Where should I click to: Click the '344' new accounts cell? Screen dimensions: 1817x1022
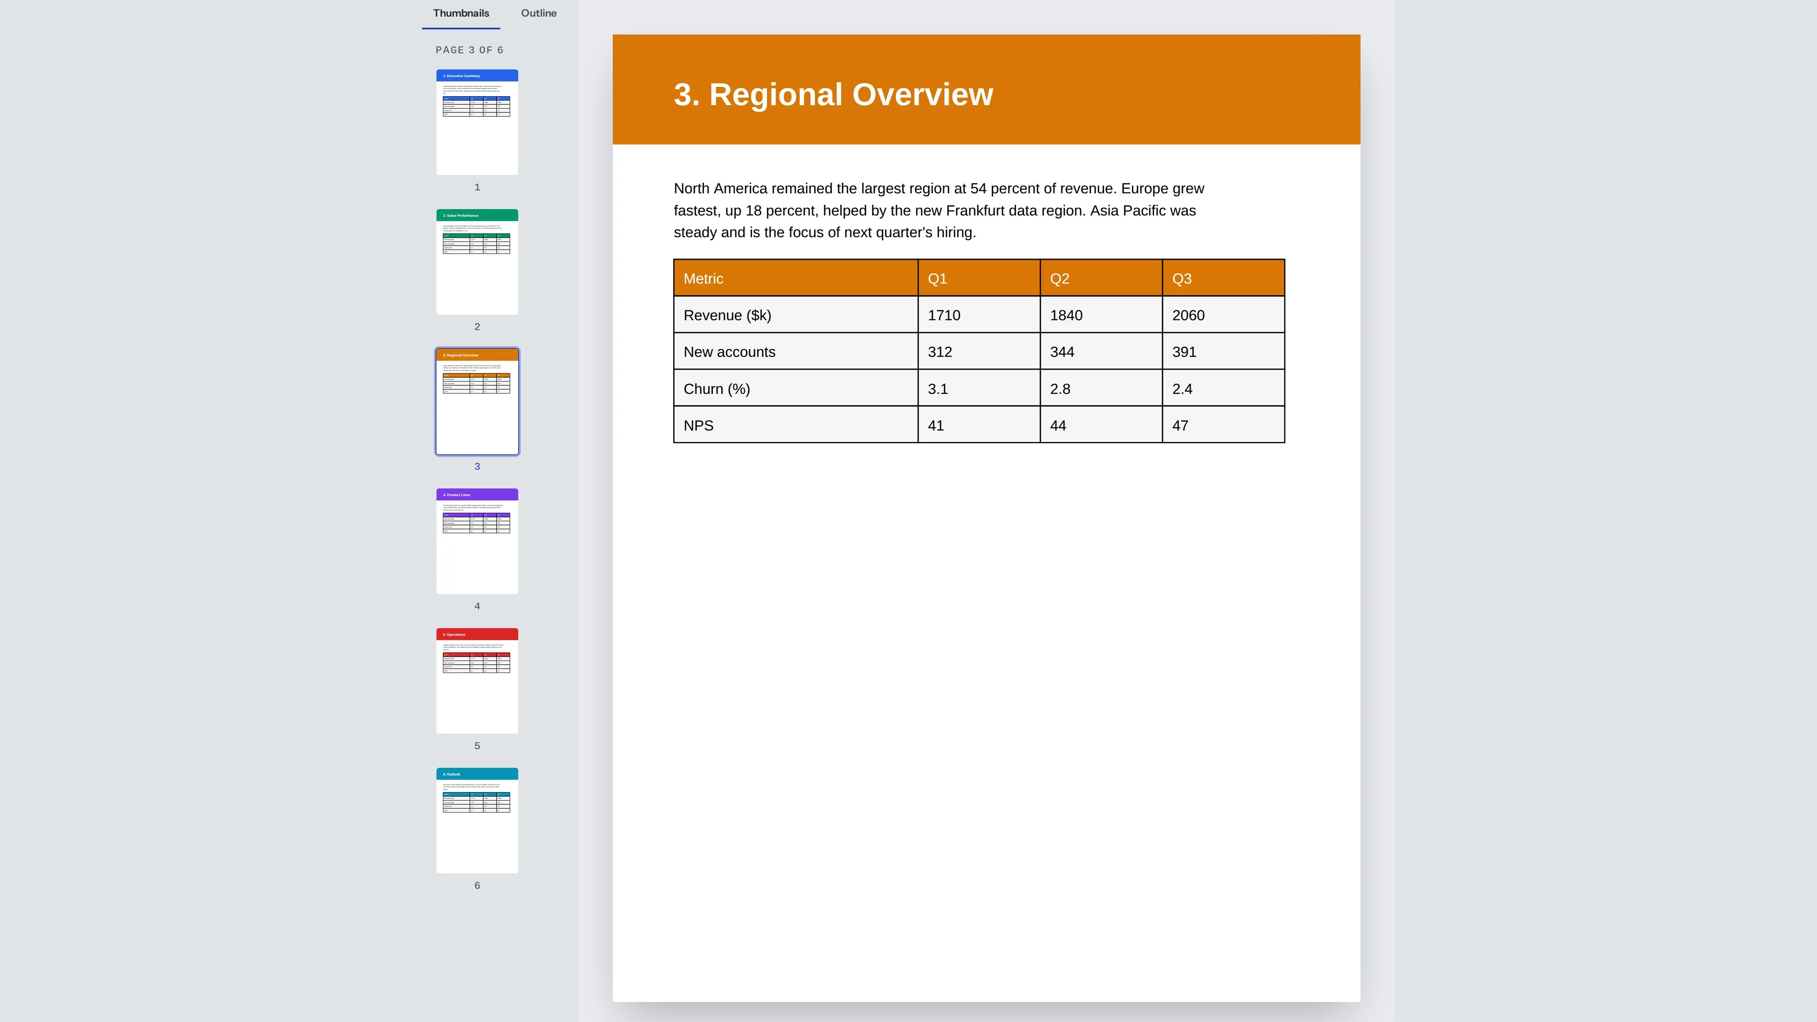[x=1101, y=351]
